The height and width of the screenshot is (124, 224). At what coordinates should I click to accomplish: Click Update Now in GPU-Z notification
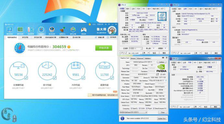[162, 118]
